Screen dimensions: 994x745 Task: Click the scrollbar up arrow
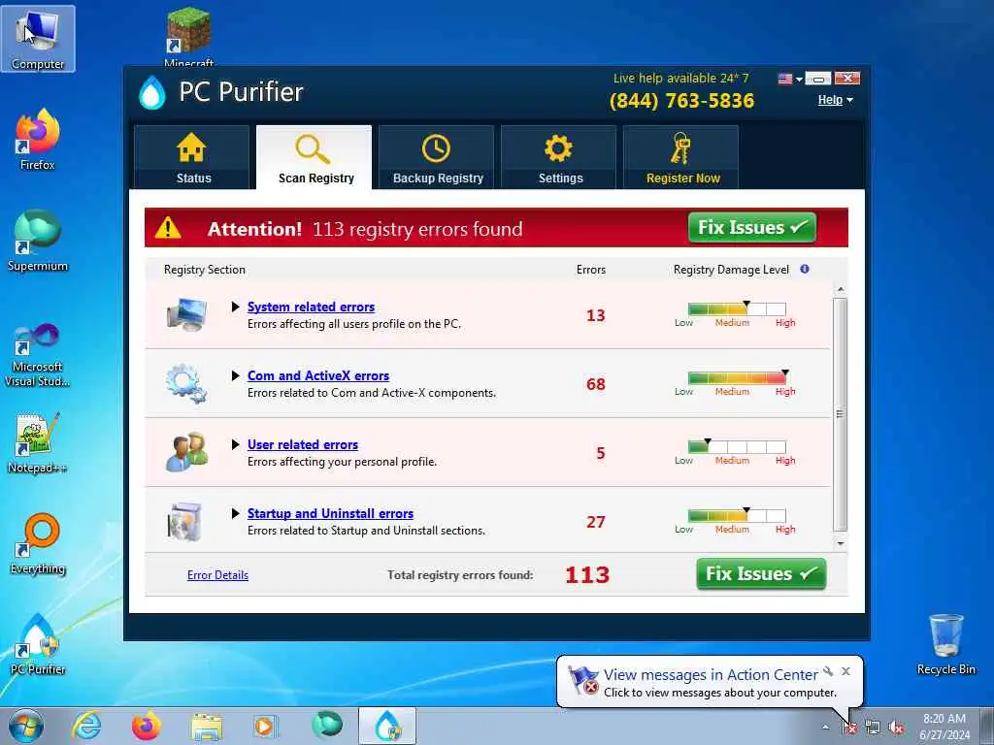click(841, 289)
